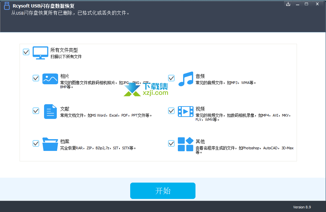
Task: Click the monitor icon for 所有文件类型
Action: [x=40, y=53]
